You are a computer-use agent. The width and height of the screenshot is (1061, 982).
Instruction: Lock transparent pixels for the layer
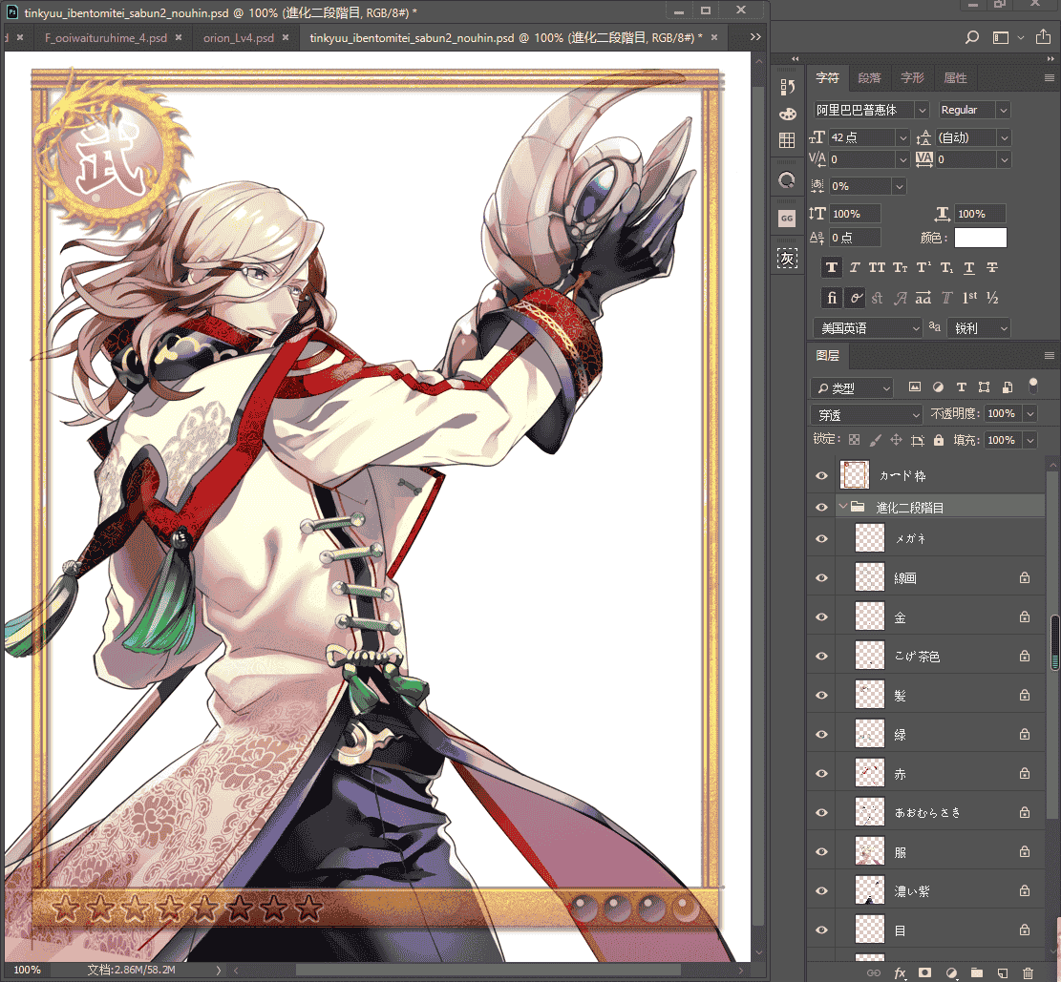[855, 440]
